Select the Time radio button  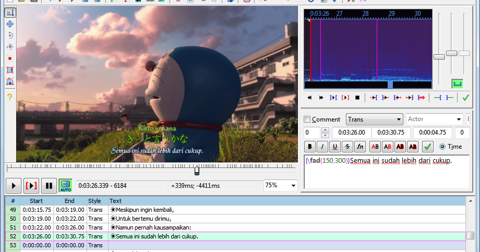(x=442, y=147)
